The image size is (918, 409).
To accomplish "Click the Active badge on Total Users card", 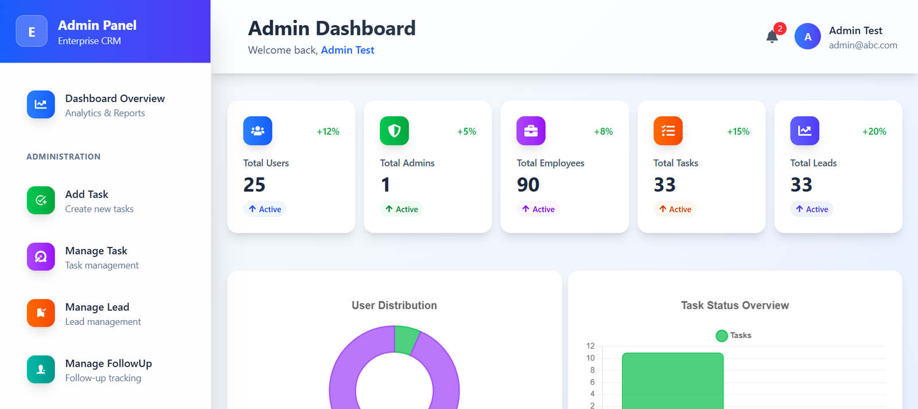I will click(264, 209).
